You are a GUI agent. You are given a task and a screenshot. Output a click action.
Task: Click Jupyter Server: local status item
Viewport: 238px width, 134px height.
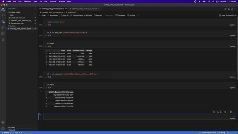tap(208, 133)
